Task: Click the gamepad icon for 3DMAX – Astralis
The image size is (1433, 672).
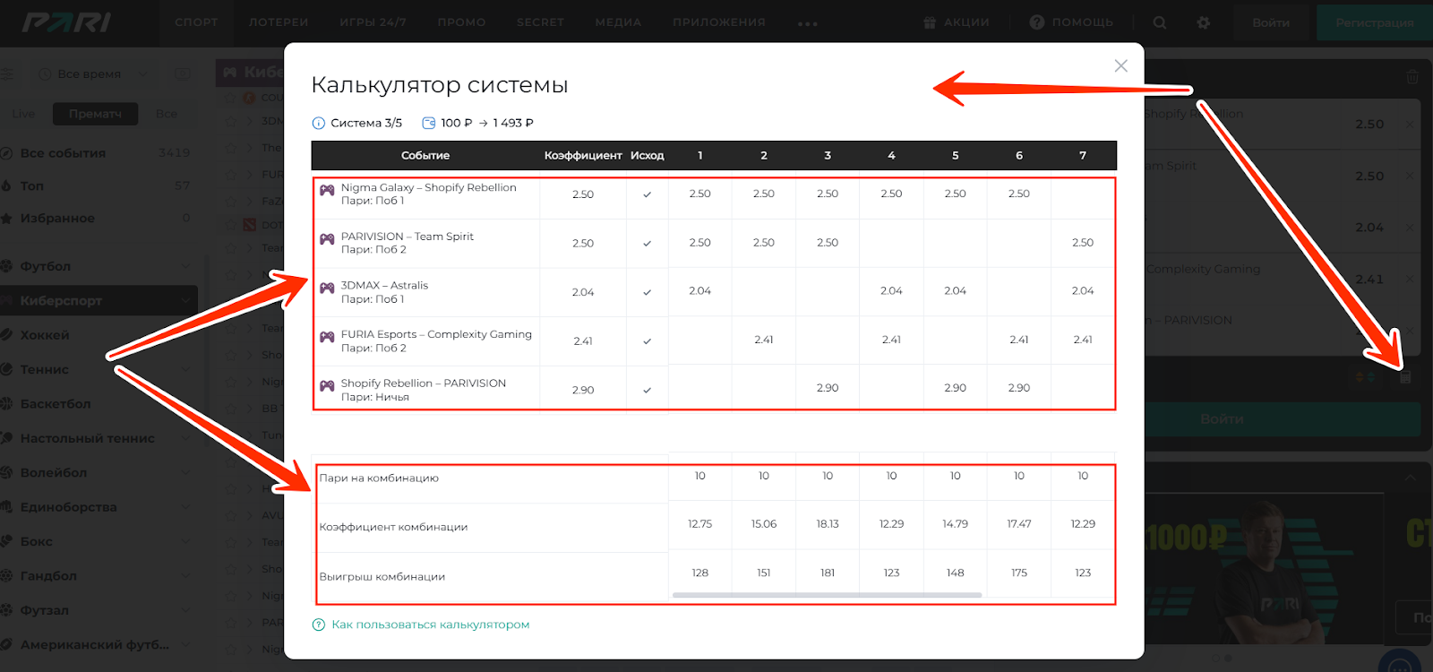Action: (327, 288)
